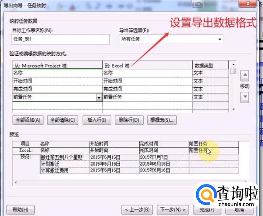Click the 删除行(D) button
The height and width of the screenshot is (216, 263).
[x=129, y=120]
